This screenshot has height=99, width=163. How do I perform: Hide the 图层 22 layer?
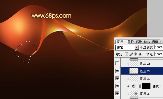tap(117, 71)
